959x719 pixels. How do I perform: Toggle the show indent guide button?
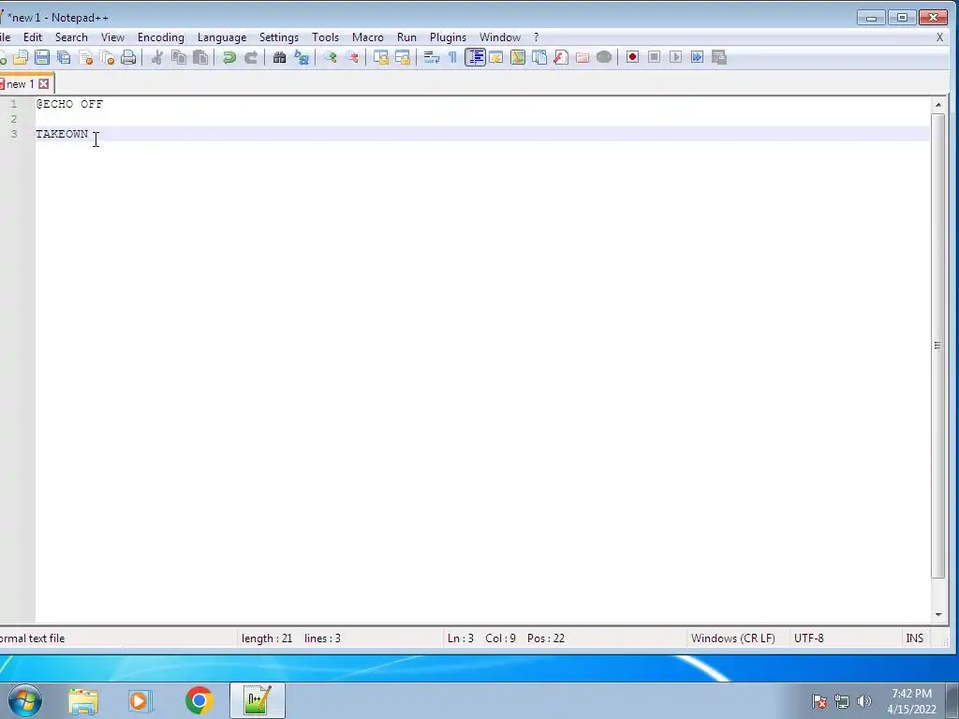tap(475, 57)
